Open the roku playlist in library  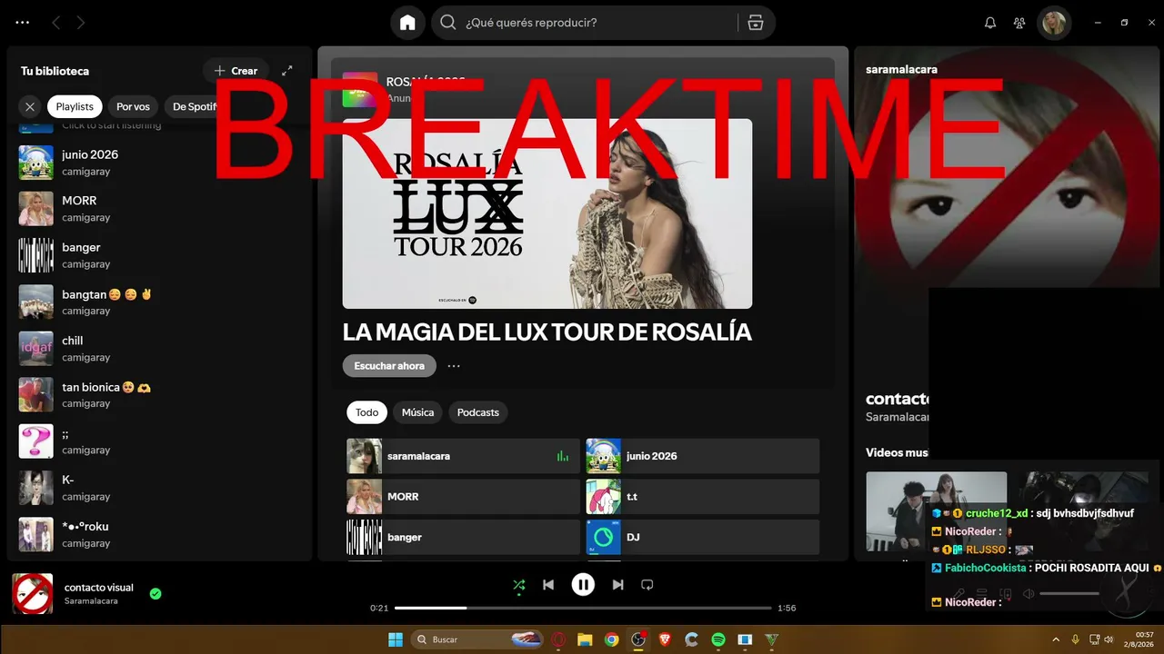[159, 535]
